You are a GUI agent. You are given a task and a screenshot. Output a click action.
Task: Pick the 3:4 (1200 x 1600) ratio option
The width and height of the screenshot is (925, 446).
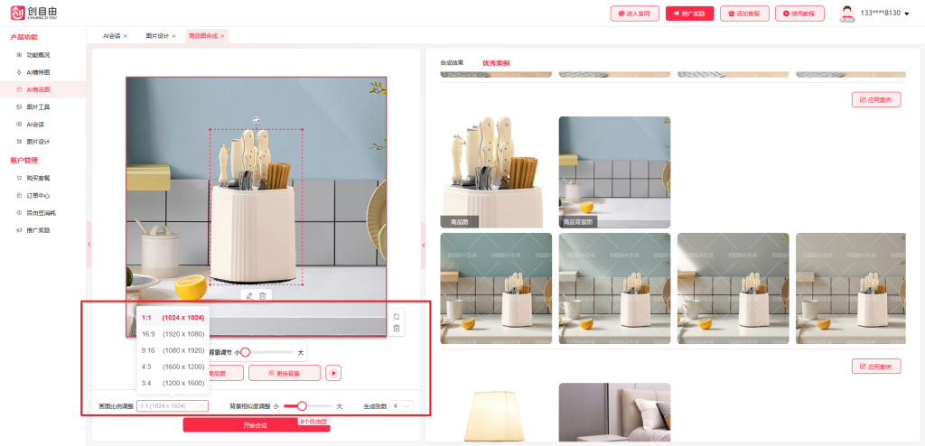pyautogui.click(x=173, y=383)
